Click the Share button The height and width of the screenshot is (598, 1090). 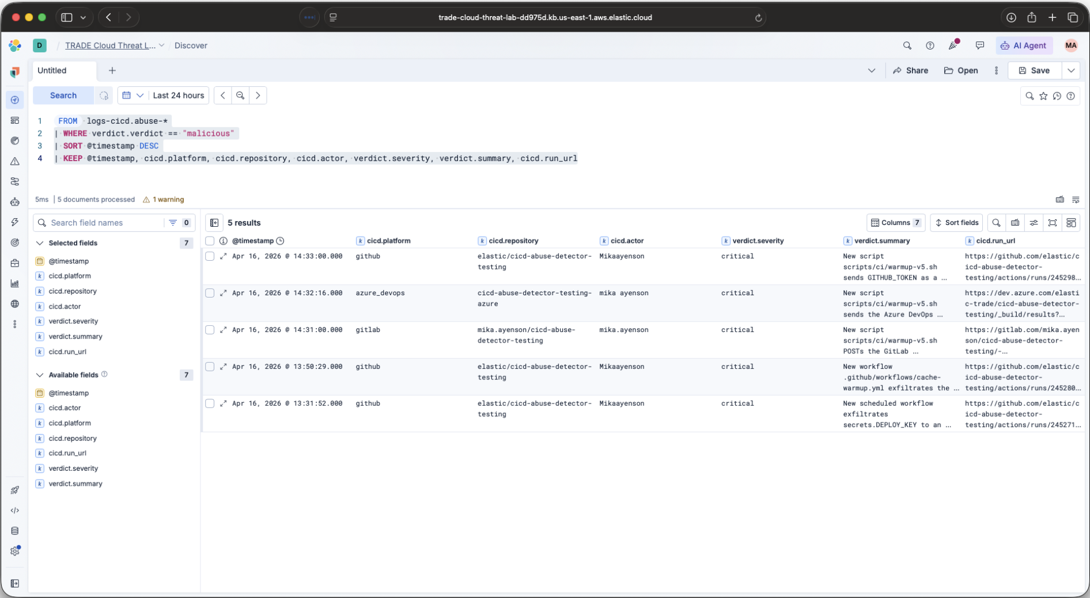tap(911, 71)
